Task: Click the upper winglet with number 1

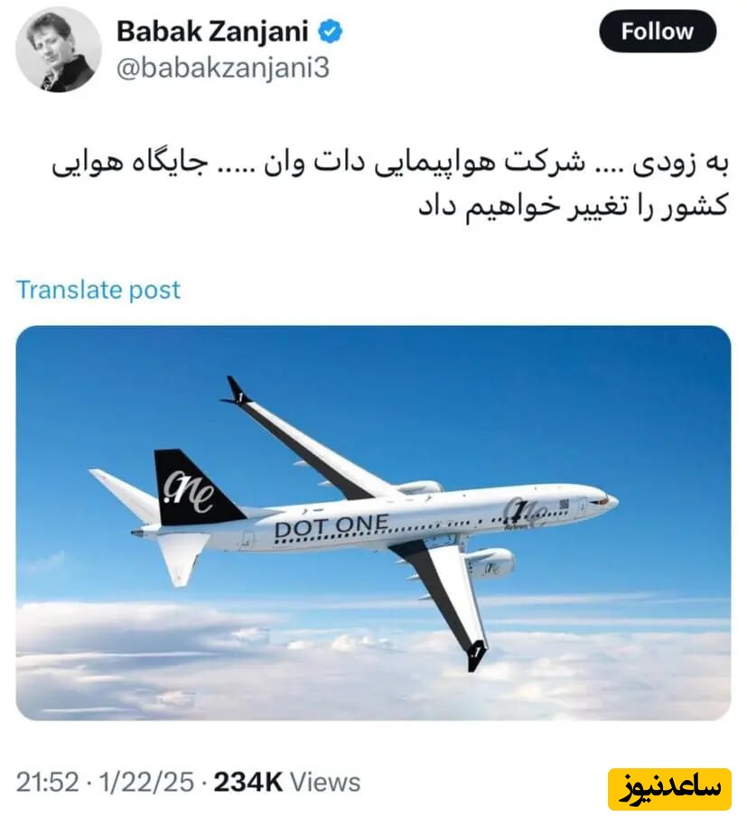Action: point(237,392)
